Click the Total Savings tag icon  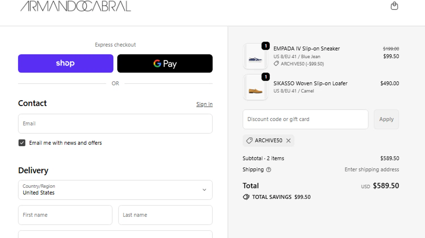click(246, 197)
